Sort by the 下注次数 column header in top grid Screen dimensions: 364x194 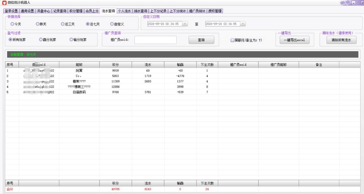207,65
